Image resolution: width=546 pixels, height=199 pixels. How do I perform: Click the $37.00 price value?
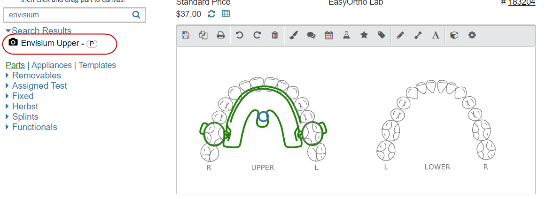189,14
